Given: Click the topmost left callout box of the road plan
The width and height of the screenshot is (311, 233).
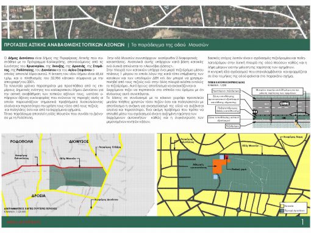Looking at the screenshot, I should pyautogui.click(x=226, y=91).
